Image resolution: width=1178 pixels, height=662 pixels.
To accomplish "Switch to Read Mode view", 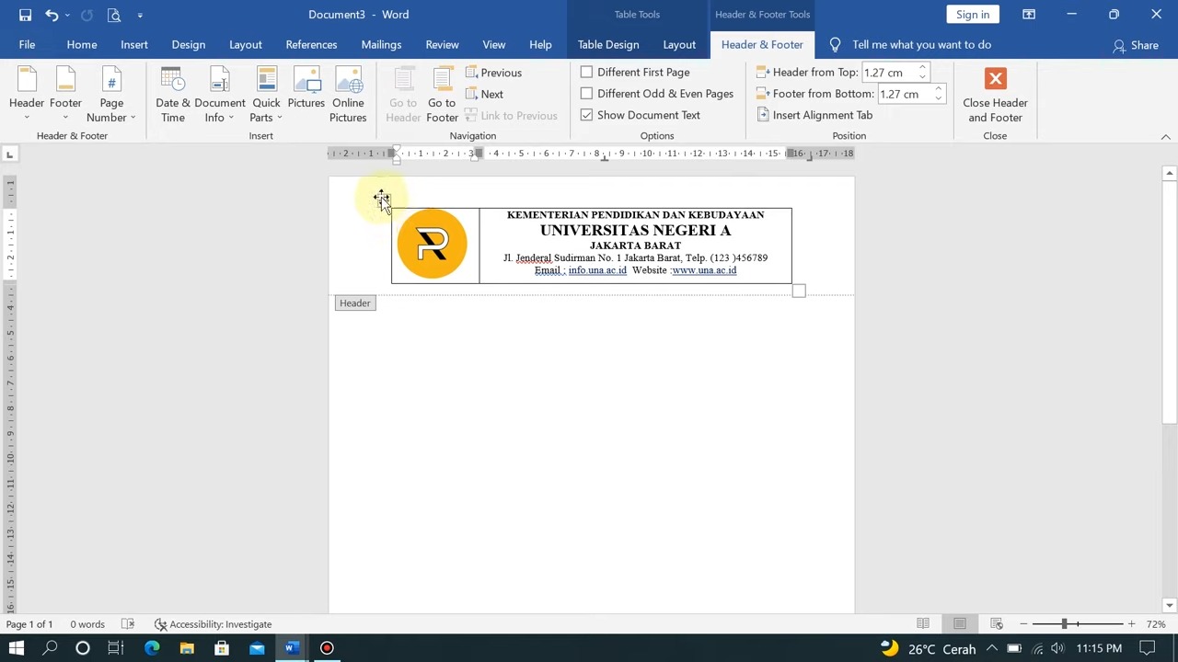I will click(x=923, y=624).
